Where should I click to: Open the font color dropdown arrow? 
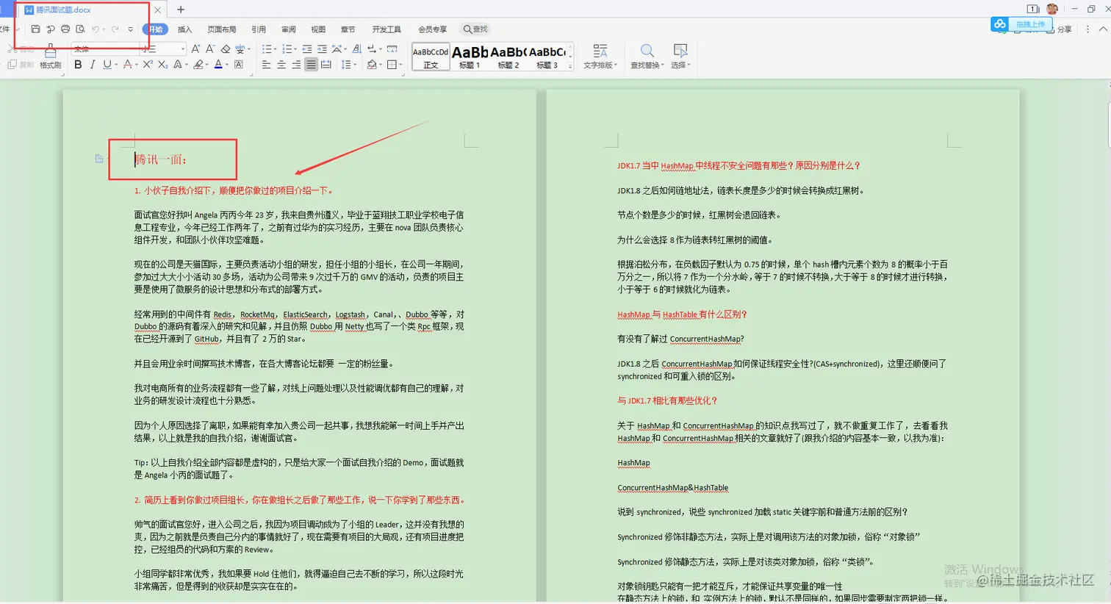(226, 65)
